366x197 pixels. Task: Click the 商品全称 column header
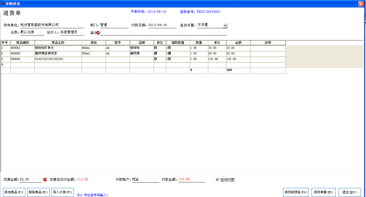58,43
